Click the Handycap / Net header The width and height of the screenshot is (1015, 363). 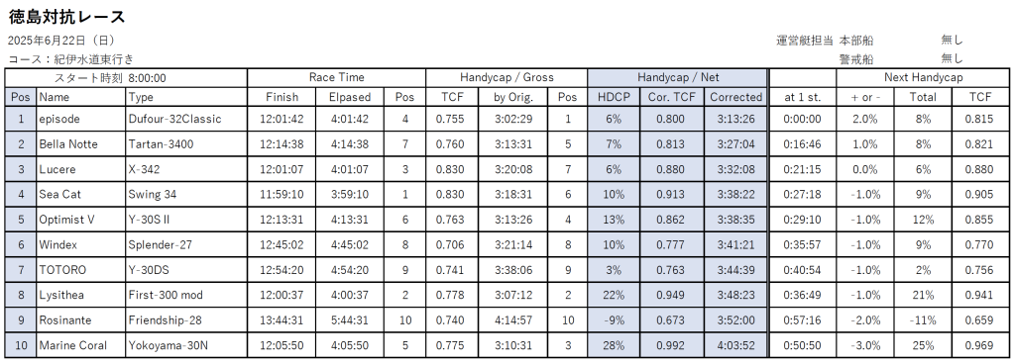coord(678,77)
